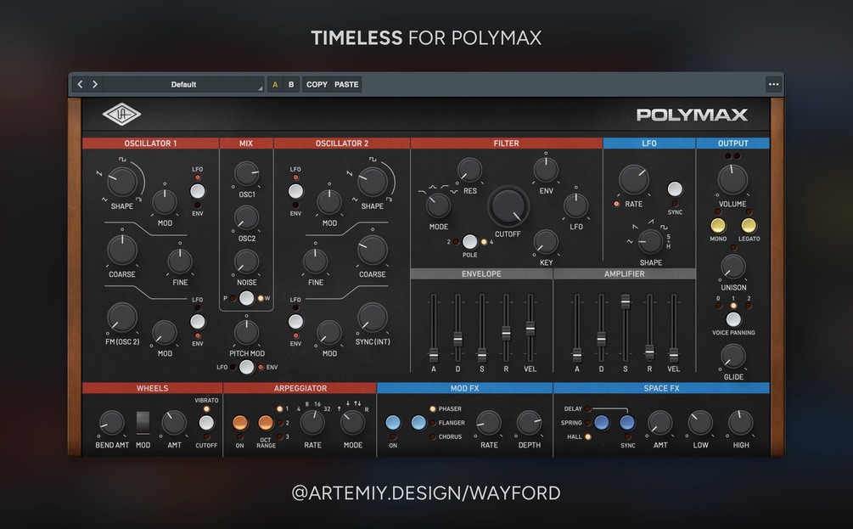Go to the next preset arrow
This screenshot has width=853, height=529.
(95, 84)
